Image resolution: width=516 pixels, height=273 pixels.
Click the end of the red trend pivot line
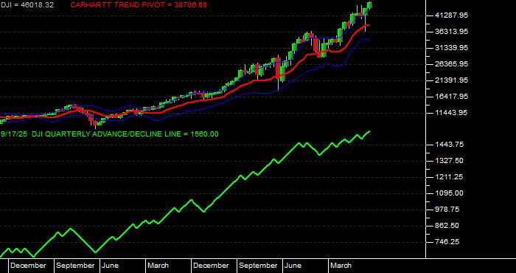tap(369, 25)
